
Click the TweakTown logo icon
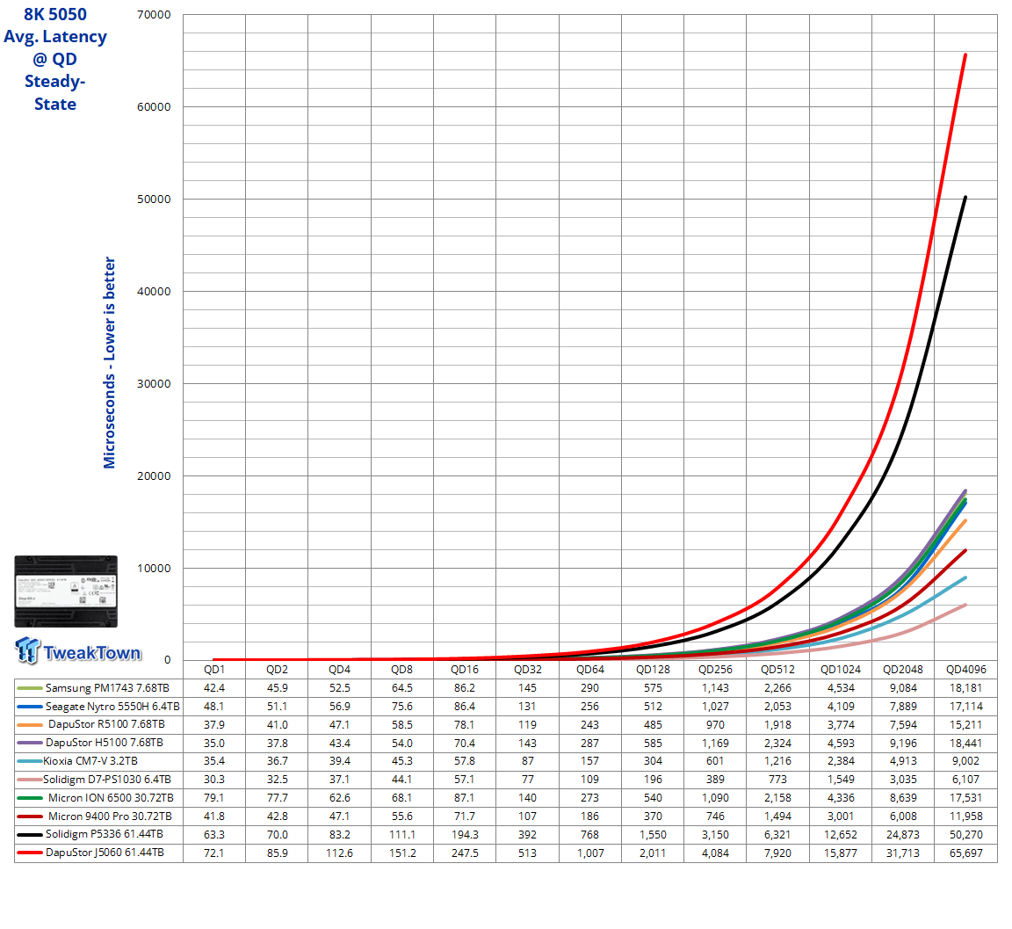pyautogui.click(x=27, y=650)
